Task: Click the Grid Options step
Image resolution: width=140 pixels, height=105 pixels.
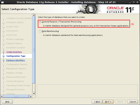Action: point(12,31)
